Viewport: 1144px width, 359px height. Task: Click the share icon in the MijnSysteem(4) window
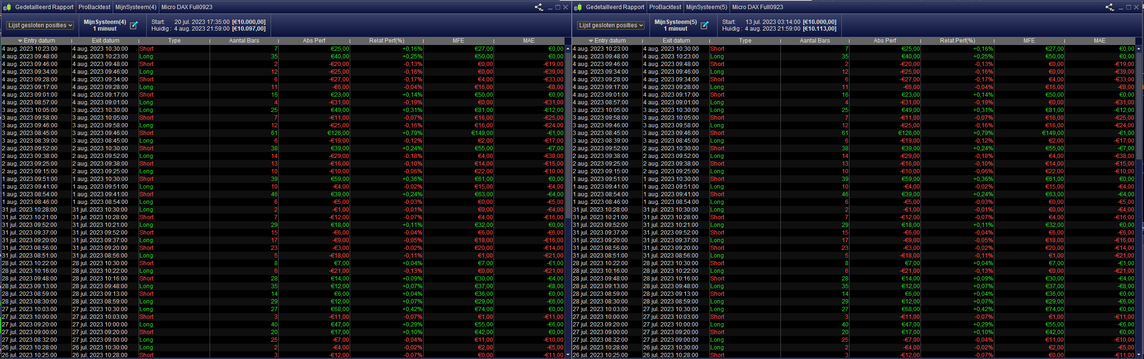pos(539,7)
